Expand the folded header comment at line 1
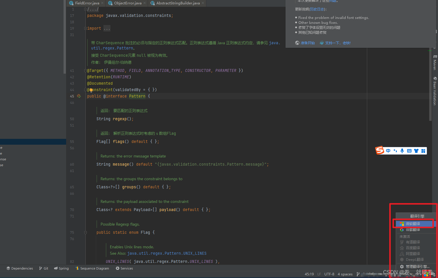The width and height of the screenshot is (438, 278). [x=85, y=9]
